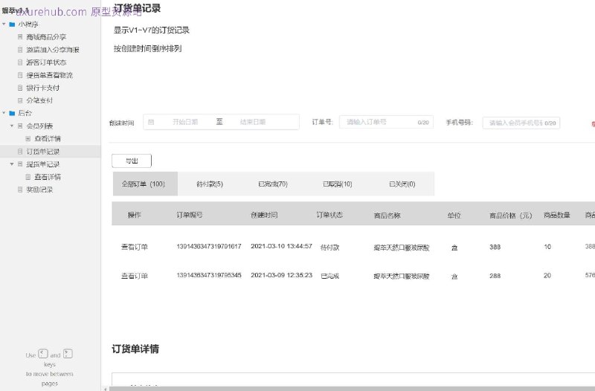Click the 操作 column header
The height and width of the screenshot is (391, 595).
click(135, 215)
